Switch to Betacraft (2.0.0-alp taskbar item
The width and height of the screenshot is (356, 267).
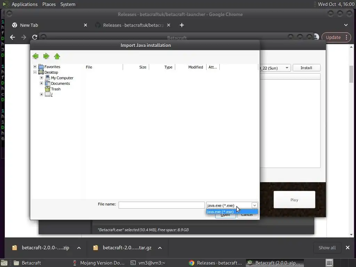point(274,263)
